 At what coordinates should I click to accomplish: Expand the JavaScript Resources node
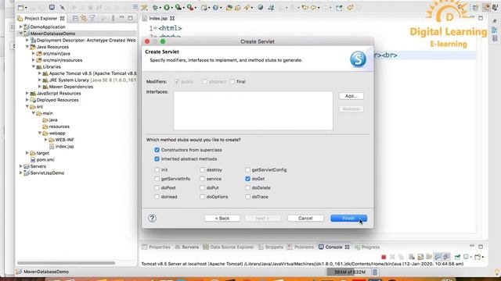pyautogui.click(x=27, y=94)
